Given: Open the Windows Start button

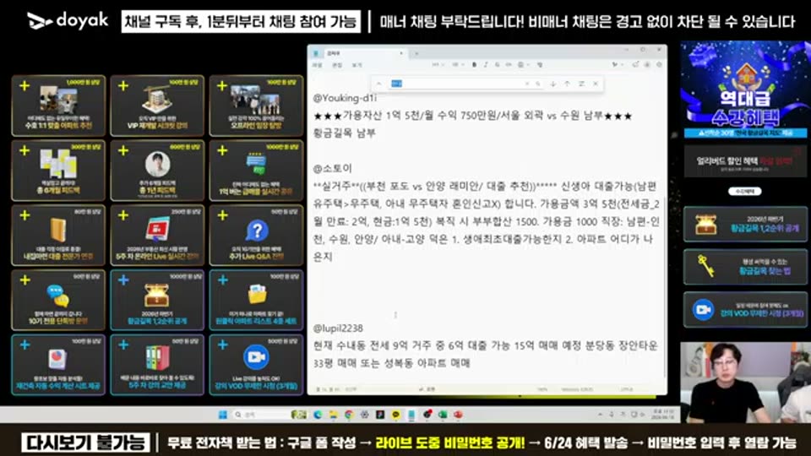Looking at the screenshot, I should click(x=223, y=415).
